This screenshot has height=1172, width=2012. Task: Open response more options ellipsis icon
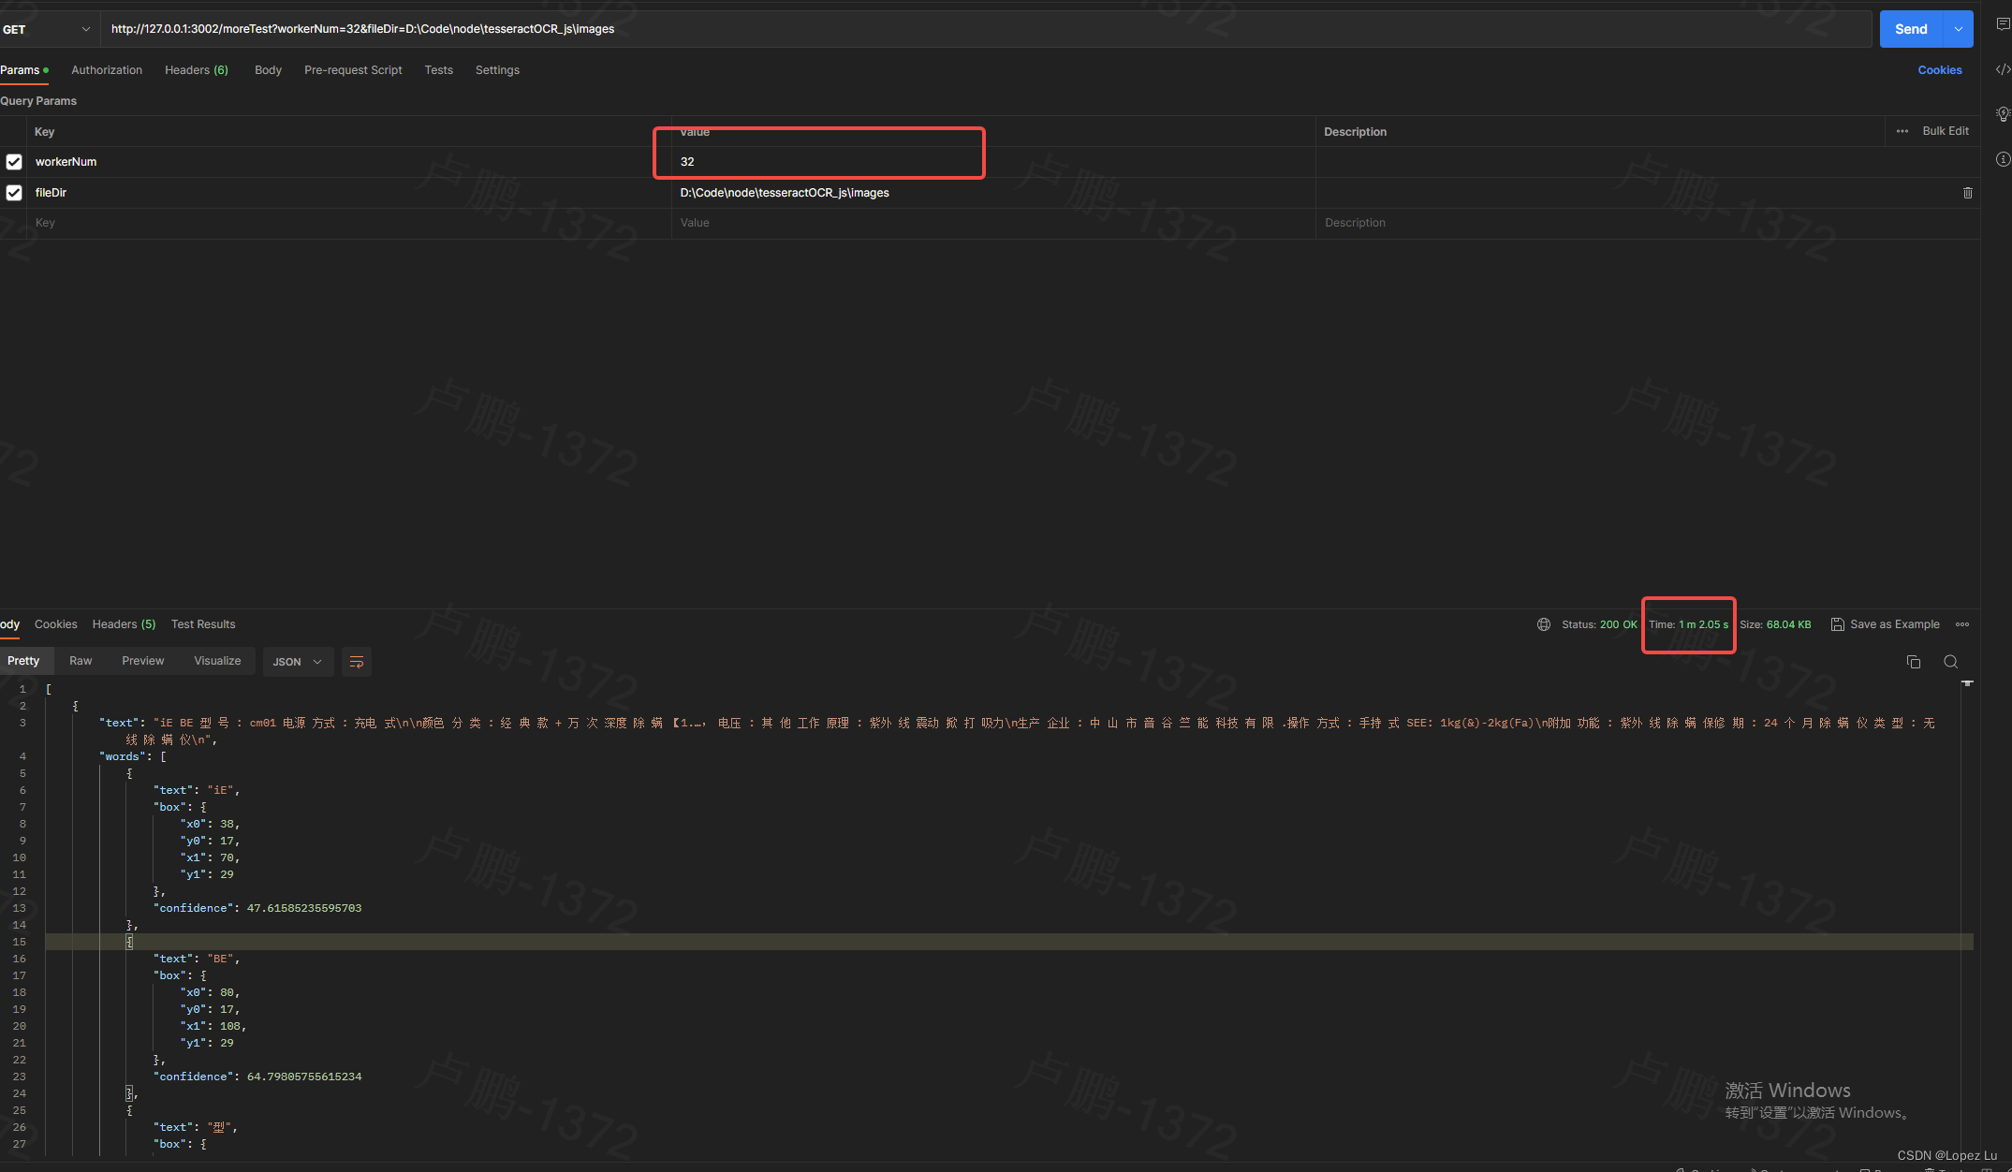1962,624
